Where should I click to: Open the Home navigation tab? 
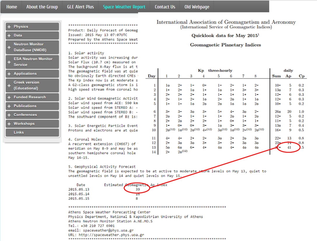(x=12, y=7)
